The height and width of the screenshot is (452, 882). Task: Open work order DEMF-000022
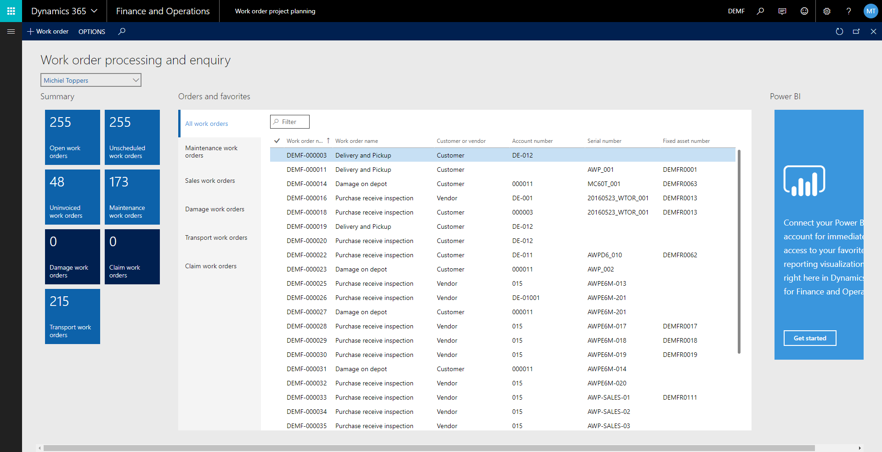pos(306,255)
